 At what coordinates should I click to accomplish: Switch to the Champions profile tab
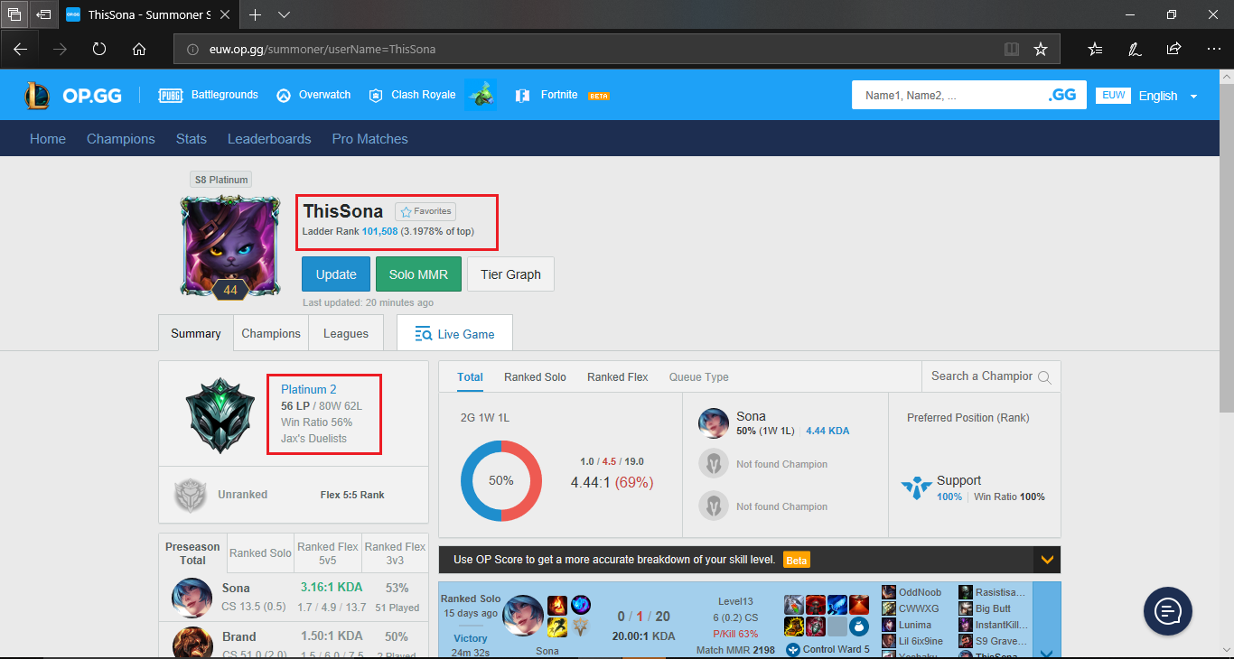pyautogui.click(x=271, y=333)
